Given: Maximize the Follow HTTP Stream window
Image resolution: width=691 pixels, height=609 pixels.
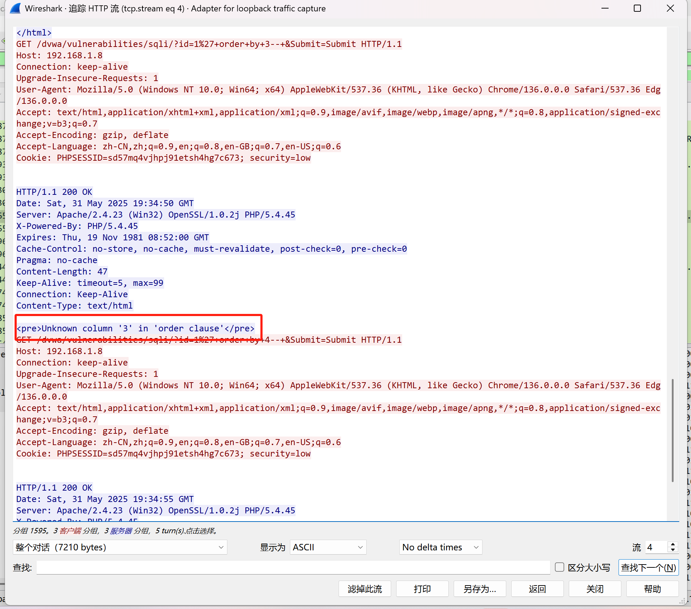Looking at the screenshot, I should pos(637,8).
